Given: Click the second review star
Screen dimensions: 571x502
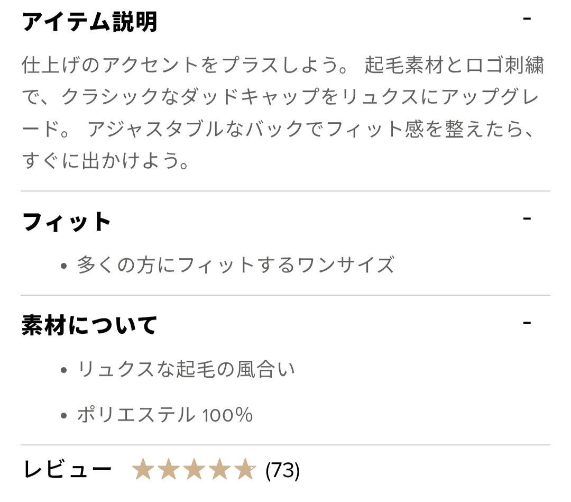Looking at the screenshot, I should [x=168, y=469].
